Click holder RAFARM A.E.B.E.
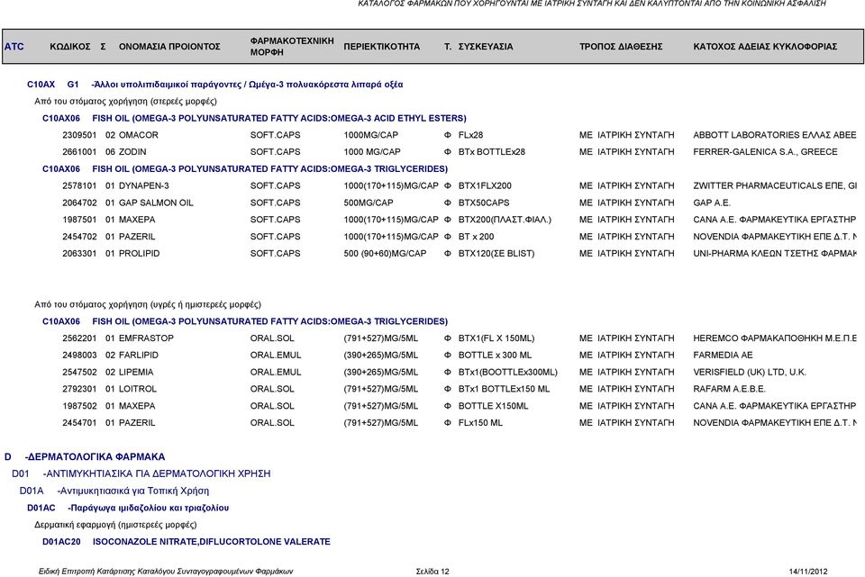 coord(729,389)
